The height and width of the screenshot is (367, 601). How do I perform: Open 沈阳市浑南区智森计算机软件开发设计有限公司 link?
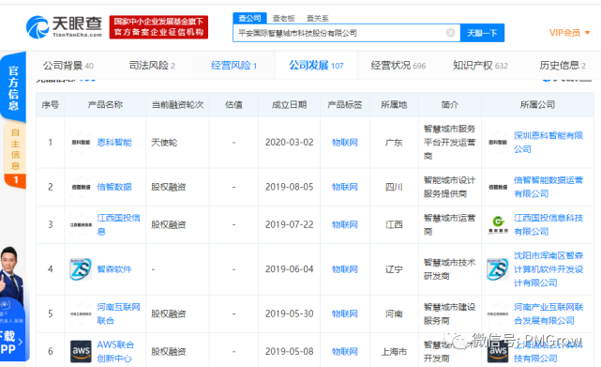[x=548, y=269]
